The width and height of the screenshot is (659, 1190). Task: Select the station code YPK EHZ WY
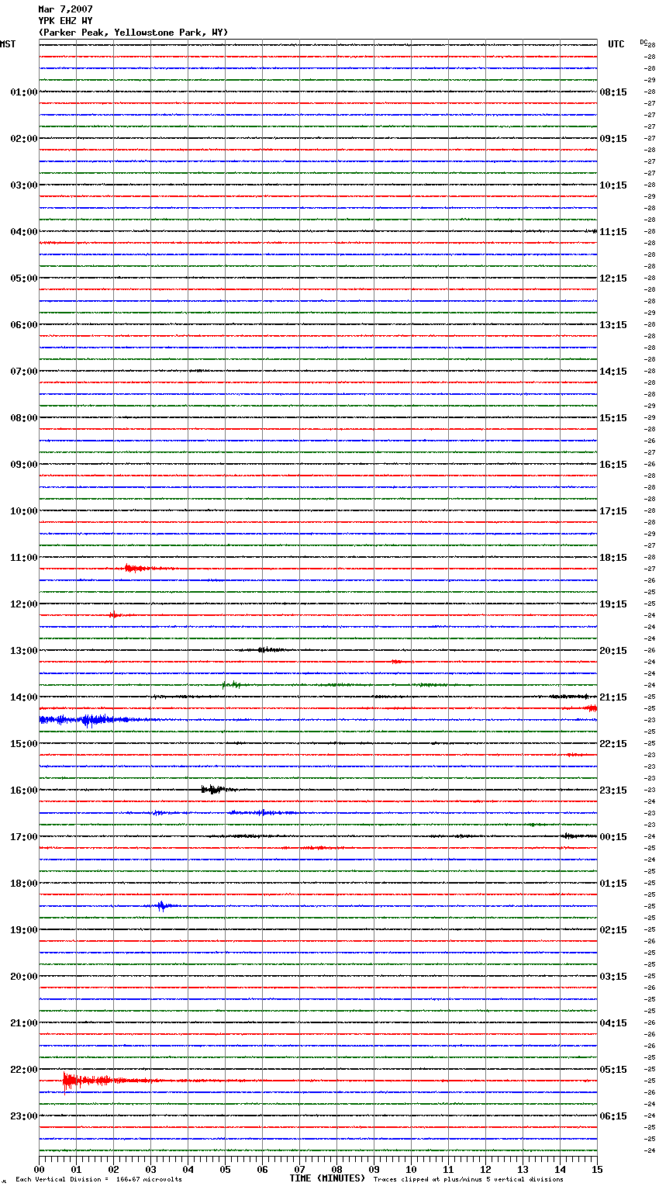65,21
